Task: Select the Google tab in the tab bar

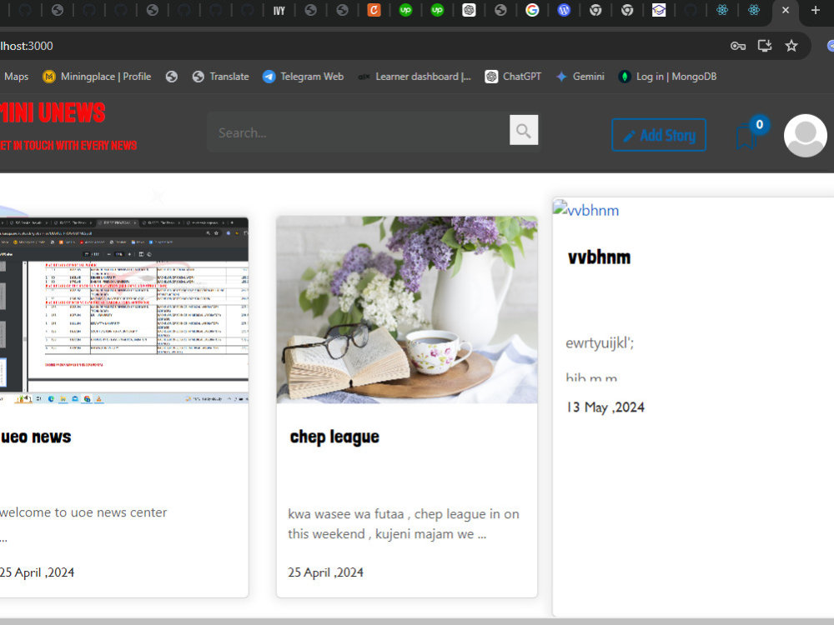Action: (532, 12)
